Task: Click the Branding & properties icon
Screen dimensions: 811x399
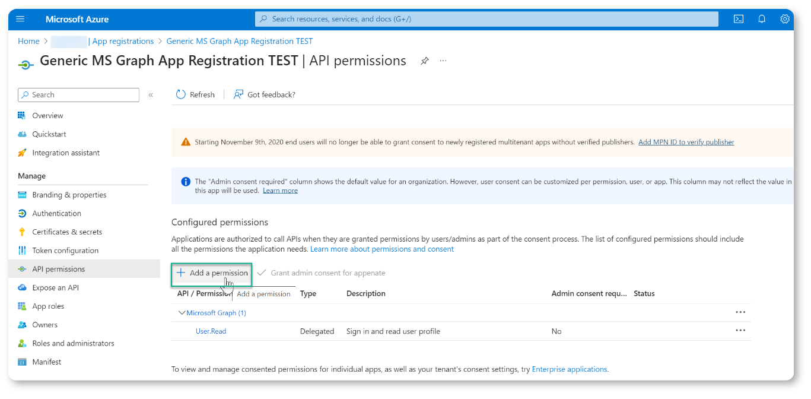Action: (x=22, y=195)
